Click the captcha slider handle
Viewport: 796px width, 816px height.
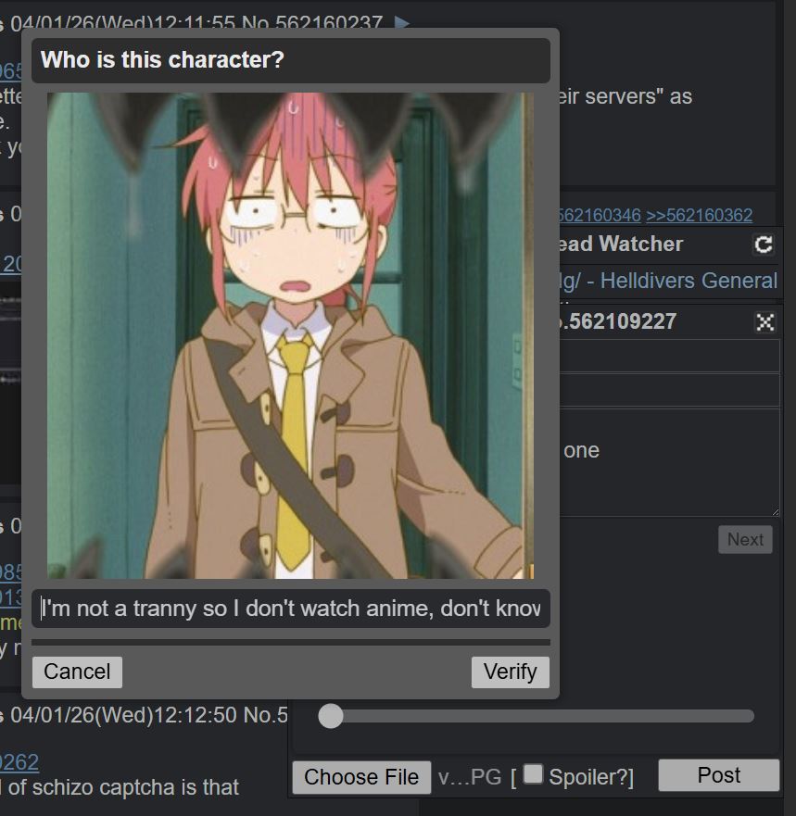(331, 716)
